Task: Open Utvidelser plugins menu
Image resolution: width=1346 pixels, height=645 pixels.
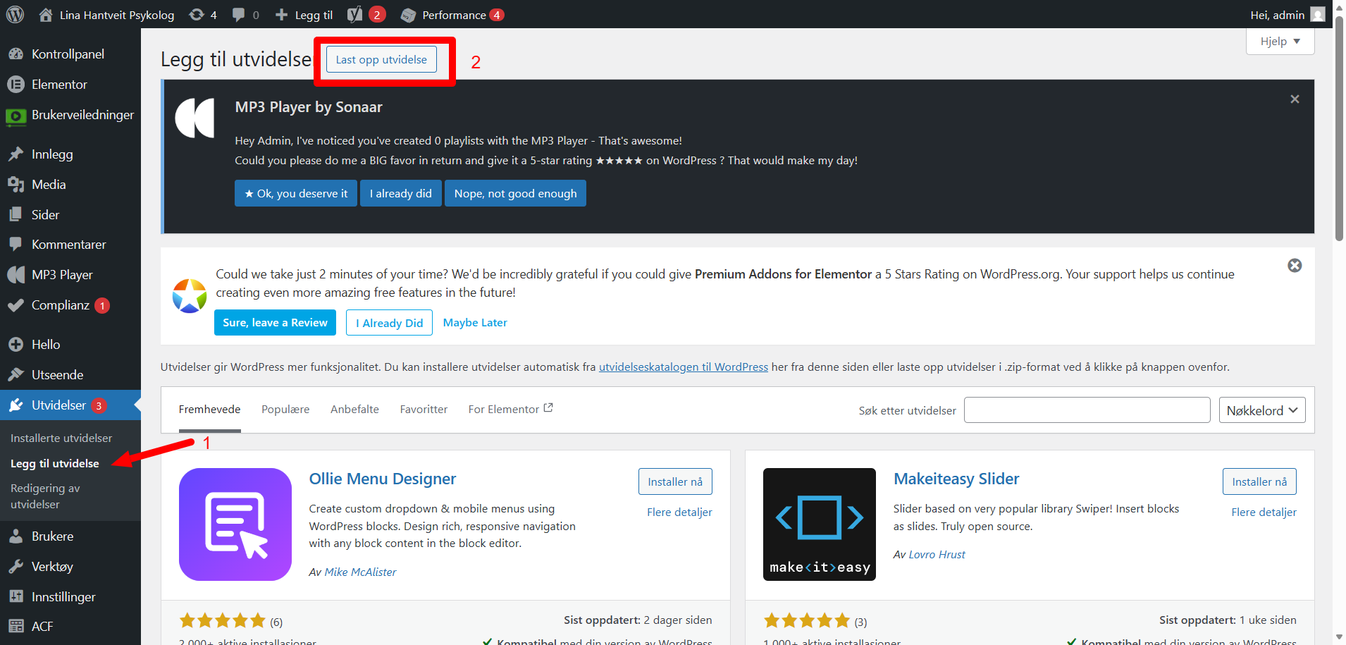Action: [70, 405]
